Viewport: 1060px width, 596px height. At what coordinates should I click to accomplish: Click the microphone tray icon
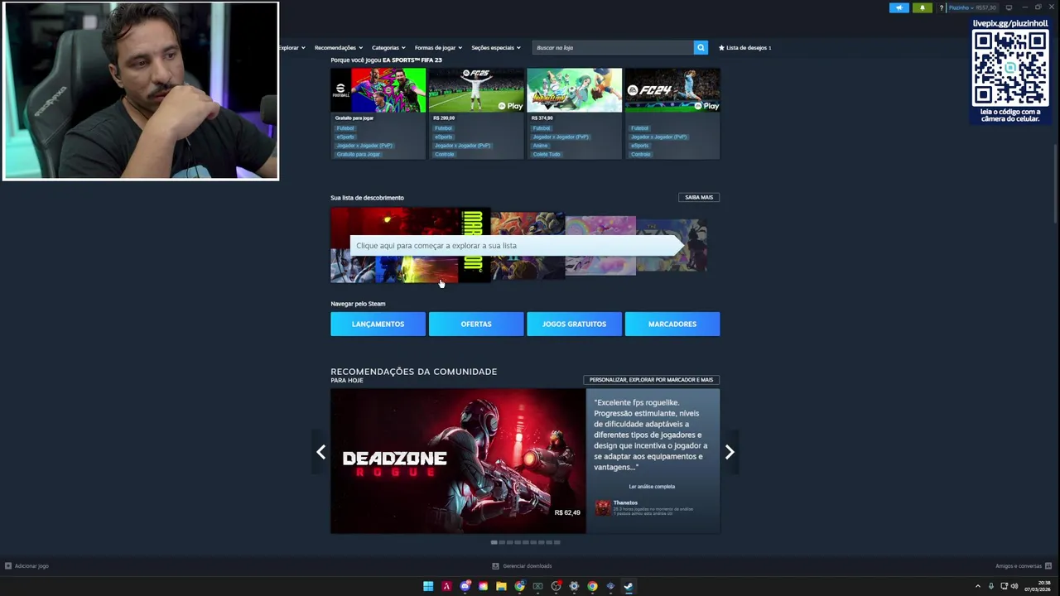click(991, 586)
